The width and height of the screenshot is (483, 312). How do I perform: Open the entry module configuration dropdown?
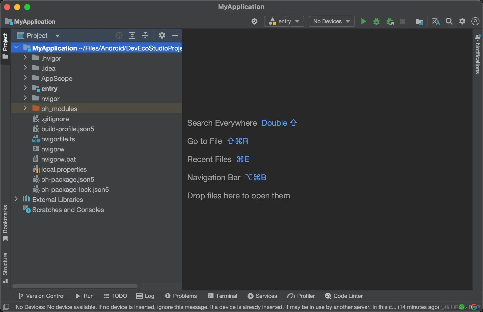[x=284, y=21]
